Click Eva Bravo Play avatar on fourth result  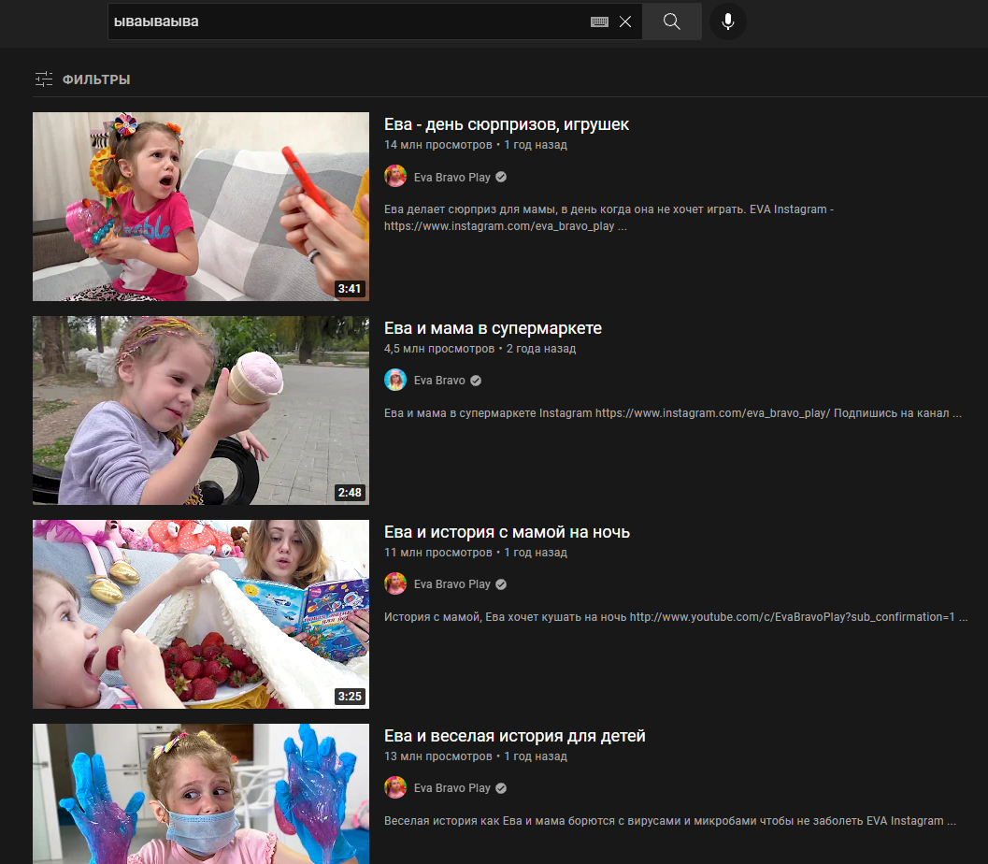[x=395, y=787]
